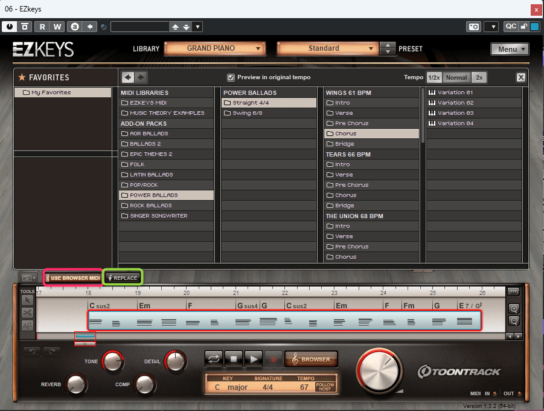
Task: Click the add track/song block icon
Action: coord(29,277)
